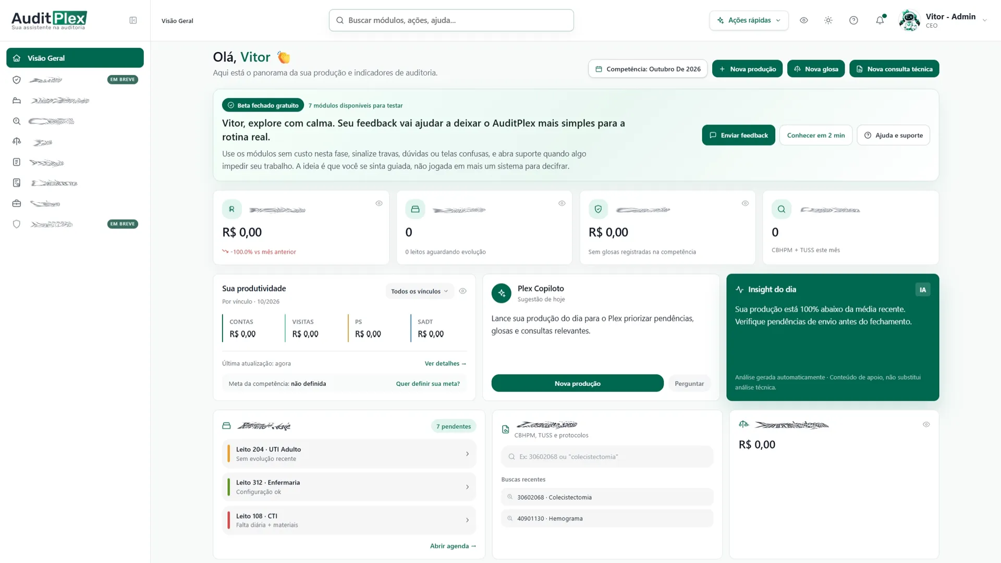Click the bed sidebar icon
Screen dimensions: 1001x563
(17, 100)
